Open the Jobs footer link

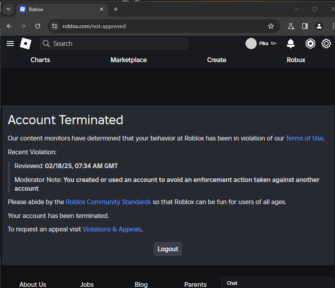87,284
